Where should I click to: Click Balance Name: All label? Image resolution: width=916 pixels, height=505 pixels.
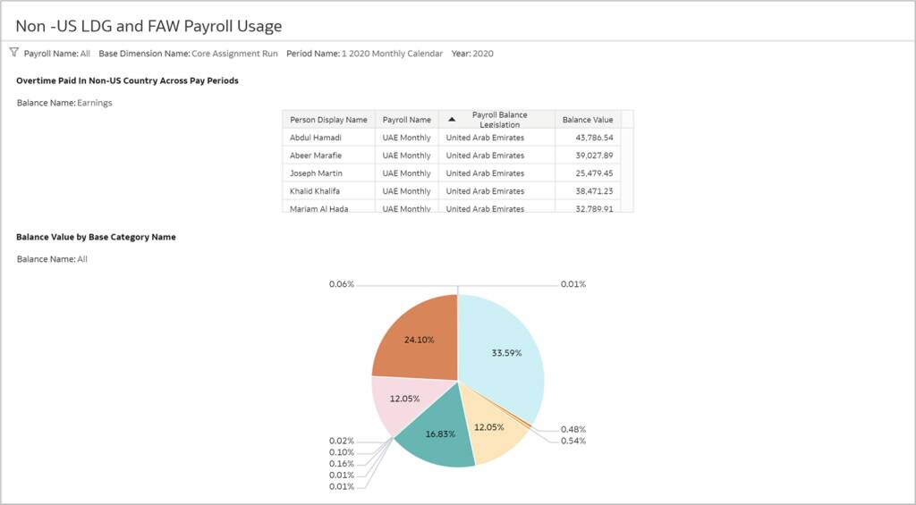coord(52,259)
